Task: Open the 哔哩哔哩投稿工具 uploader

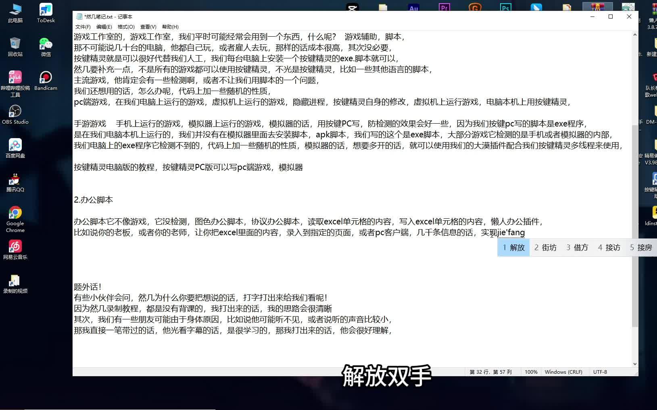Action: [15, 80]
